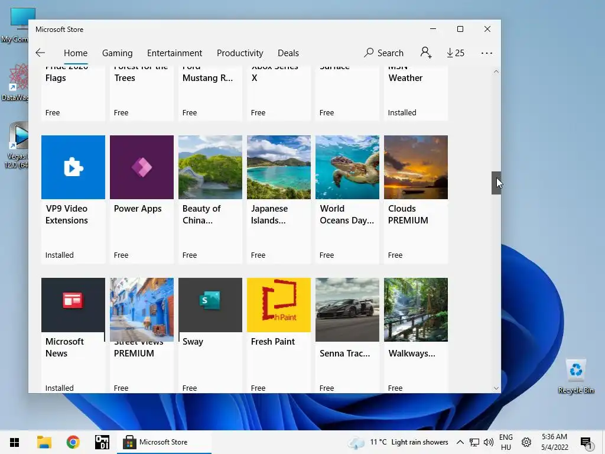Click the Search button
The height and width of the screenshot is (454, 605).
tap(384, 53)
